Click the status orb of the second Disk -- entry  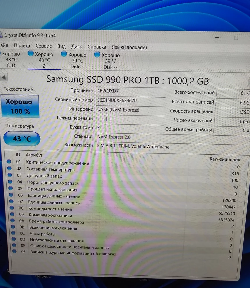tap(97, 54)
